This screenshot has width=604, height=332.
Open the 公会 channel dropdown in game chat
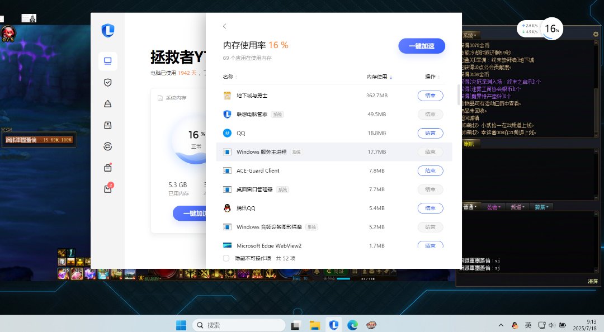493,207
